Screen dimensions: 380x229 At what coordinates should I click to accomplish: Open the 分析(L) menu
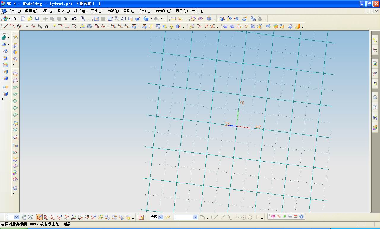[x=145, y=11]
